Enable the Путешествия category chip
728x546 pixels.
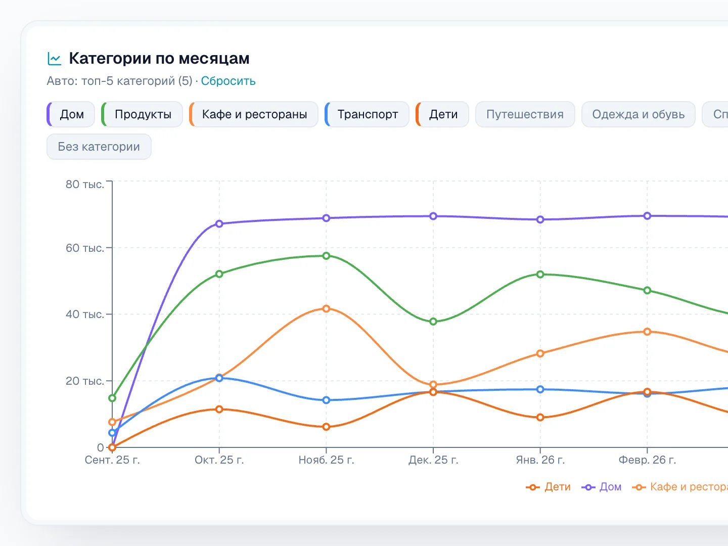[x=525, y=114]
